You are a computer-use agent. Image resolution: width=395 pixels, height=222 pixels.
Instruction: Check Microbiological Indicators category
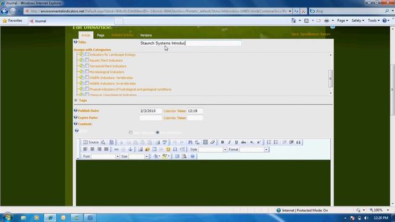coord(87,72)
